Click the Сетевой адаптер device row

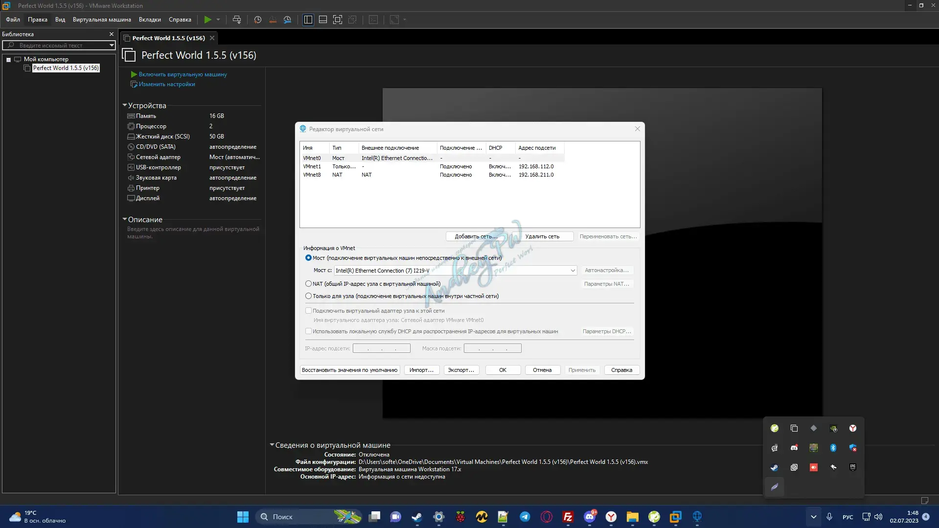pos(193,157)
